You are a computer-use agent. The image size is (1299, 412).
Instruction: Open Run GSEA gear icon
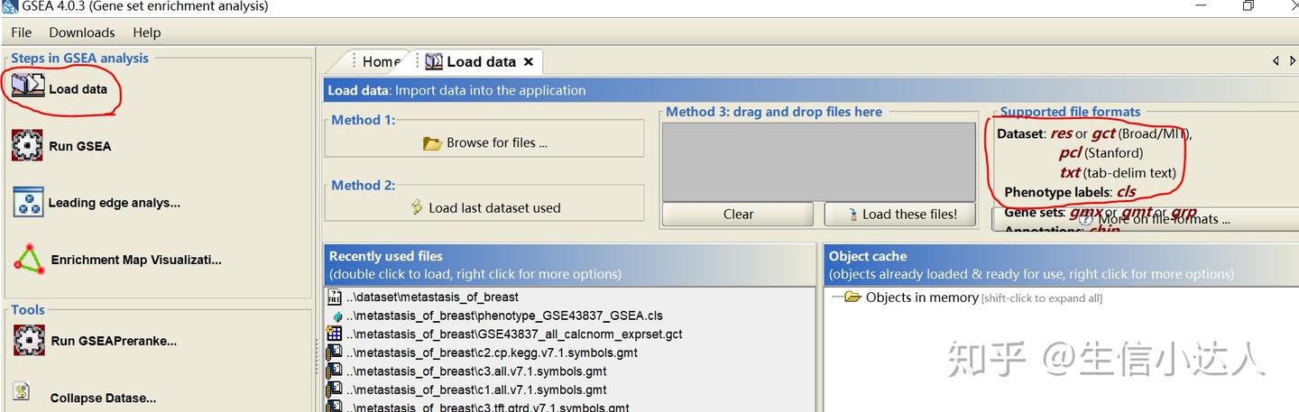28,145
